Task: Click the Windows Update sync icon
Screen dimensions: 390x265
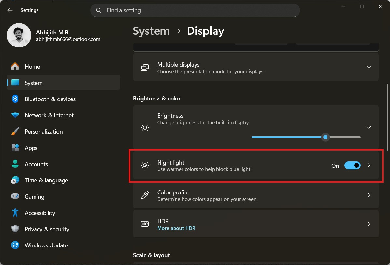Action: 15,245
